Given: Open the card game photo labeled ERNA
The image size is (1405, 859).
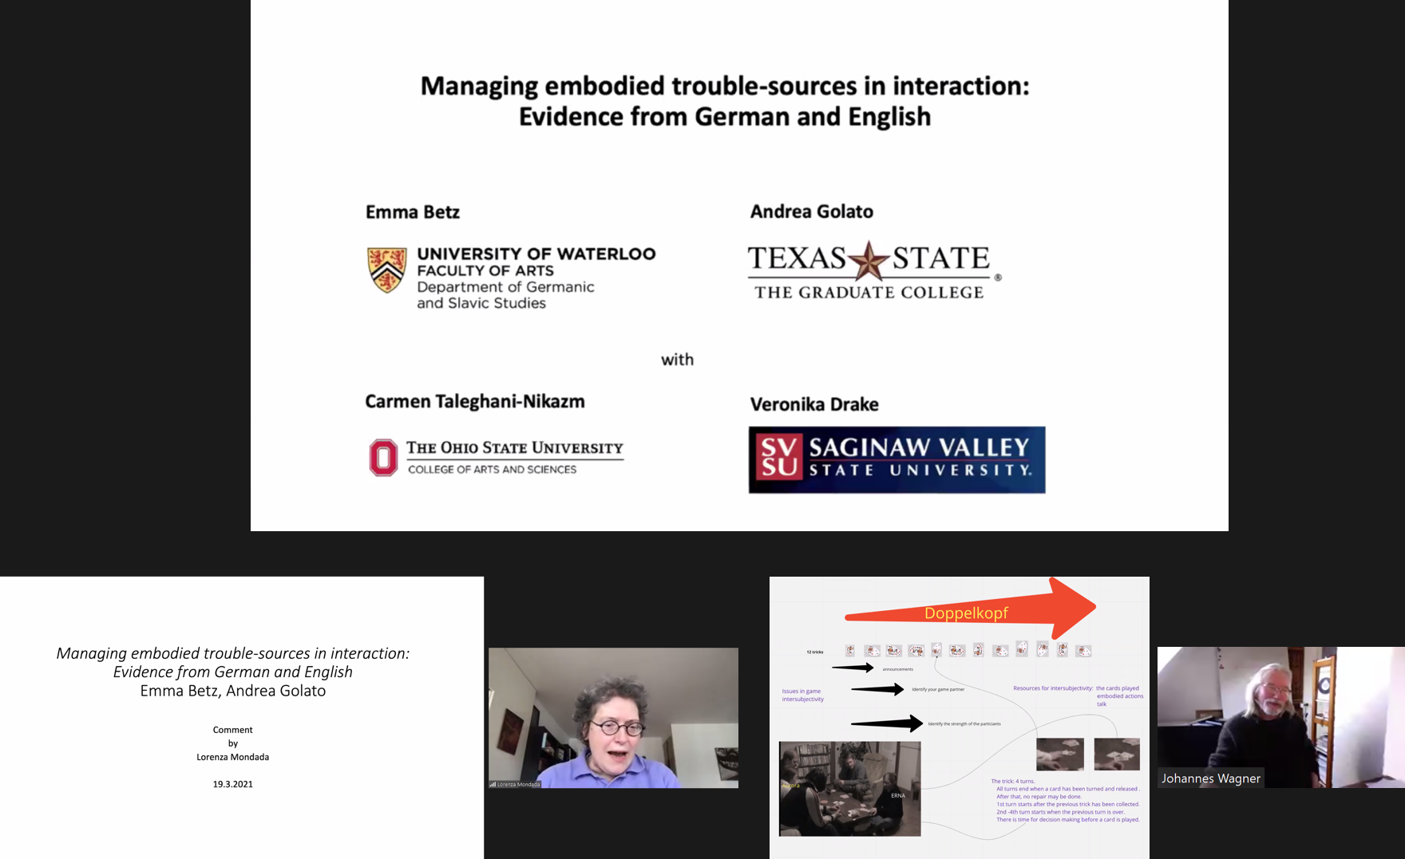Looking at the screenshot, I should click(849, 788).
